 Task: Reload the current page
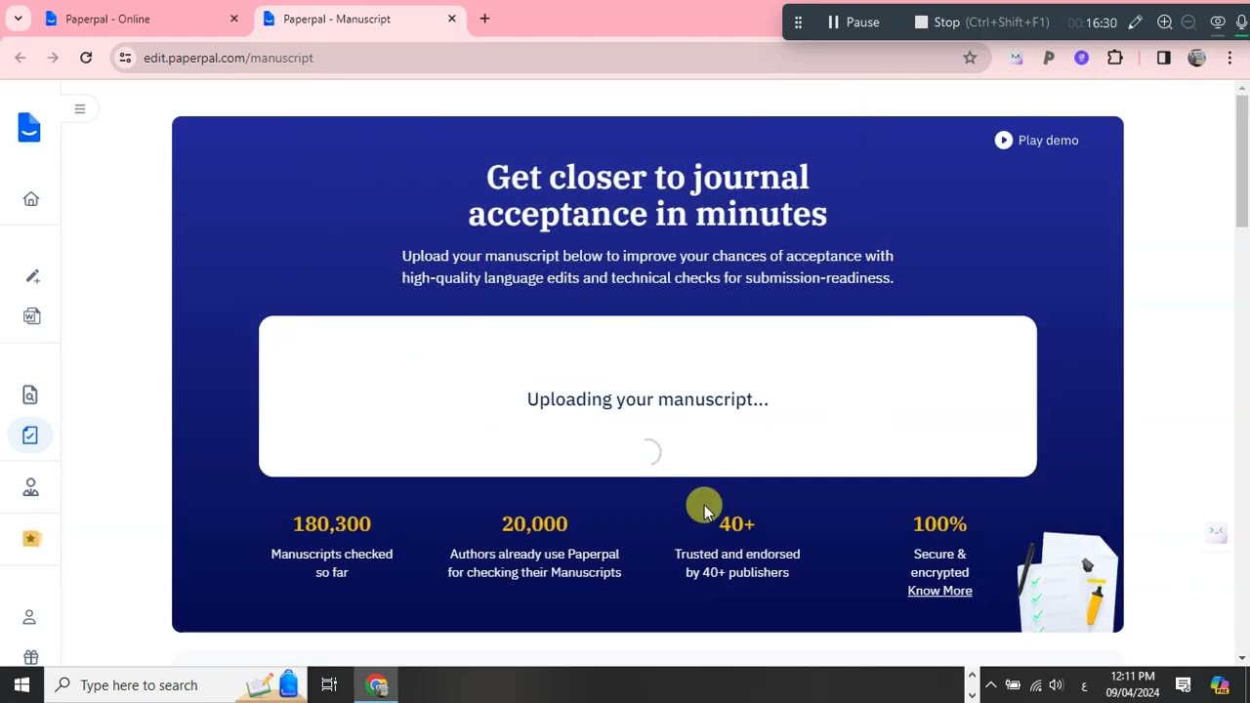(86, 58)
